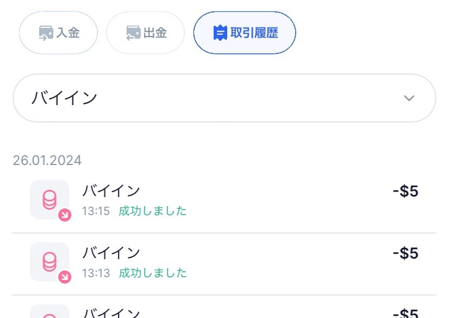
Task: Toggle the active state of 取引履歴
Action: [x=244, y=33]
